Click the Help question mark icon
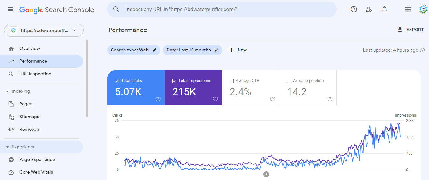 [x=354, y=10]
